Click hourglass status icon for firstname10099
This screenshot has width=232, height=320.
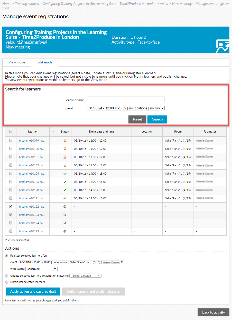65,141
